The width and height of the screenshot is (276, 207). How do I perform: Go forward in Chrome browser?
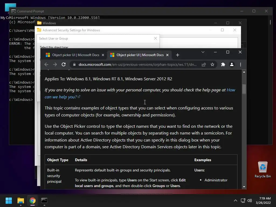coord(55,65)
